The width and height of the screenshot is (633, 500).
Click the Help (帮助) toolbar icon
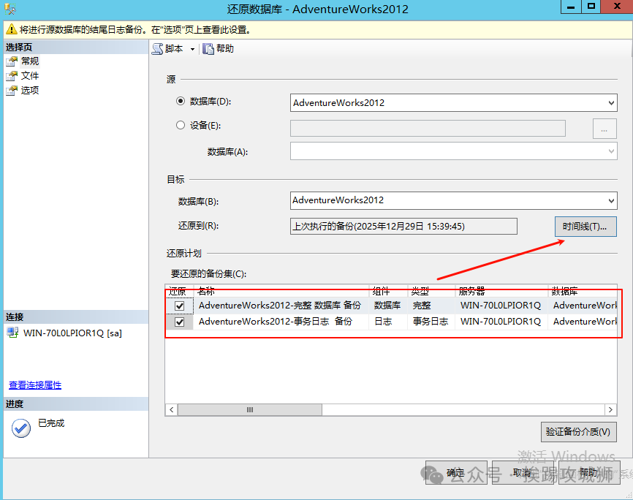[x=208, y=49]
